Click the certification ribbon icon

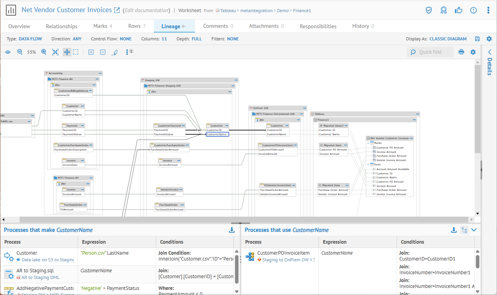[444, 10]
